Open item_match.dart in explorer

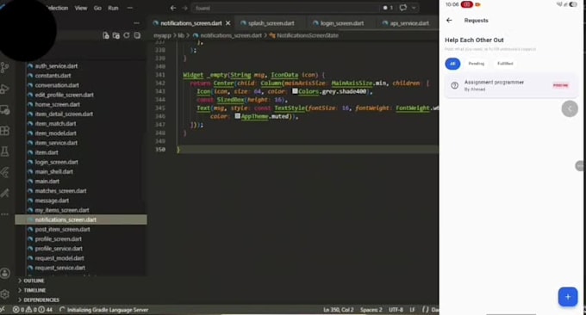[55, 124]
